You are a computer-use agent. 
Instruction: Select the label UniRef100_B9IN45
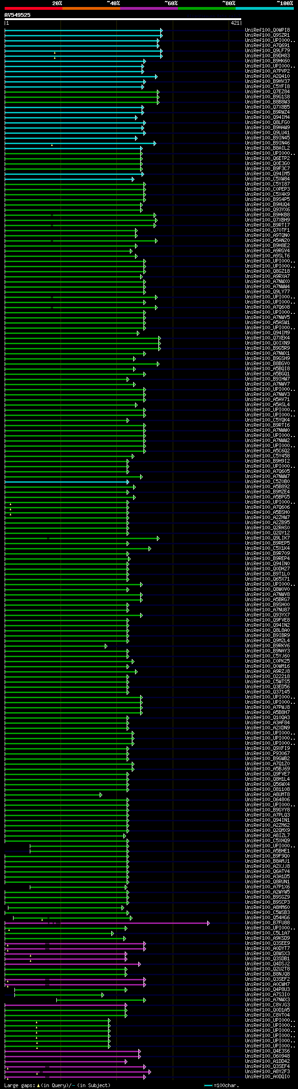click(x=267, y=138)
